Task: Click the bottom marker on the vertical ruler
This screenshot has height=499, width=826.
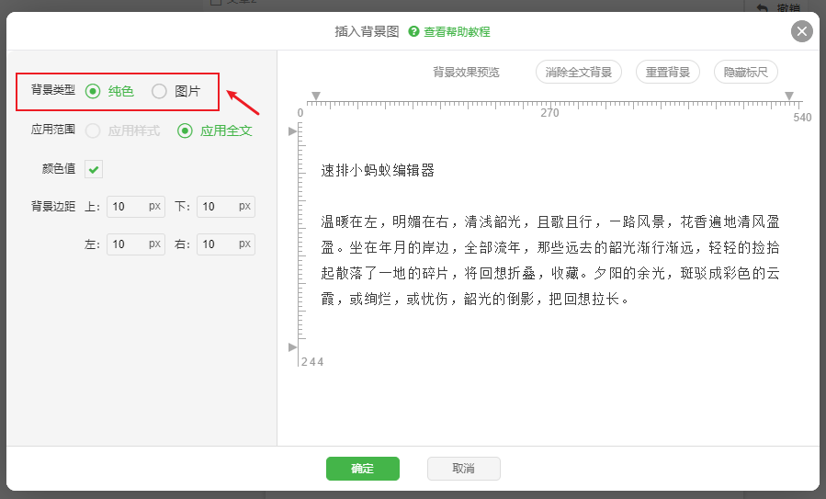Action: click(x=293, y=346)
